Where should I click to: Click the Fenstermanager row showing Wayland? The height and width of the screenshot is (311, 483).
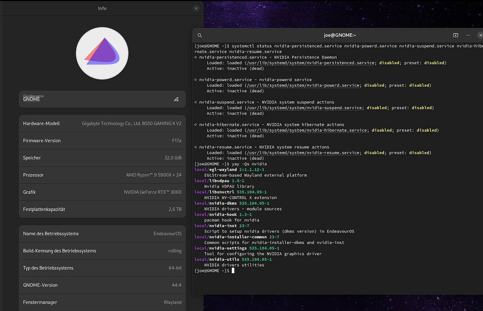point(102,302)
